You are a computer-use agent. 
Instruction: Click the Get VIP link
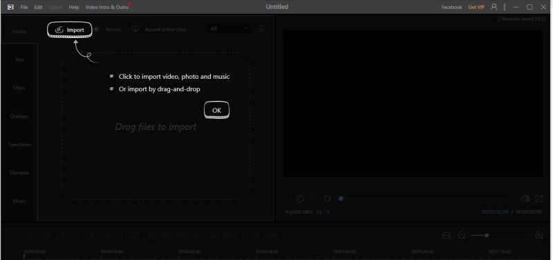coord(476,7)
